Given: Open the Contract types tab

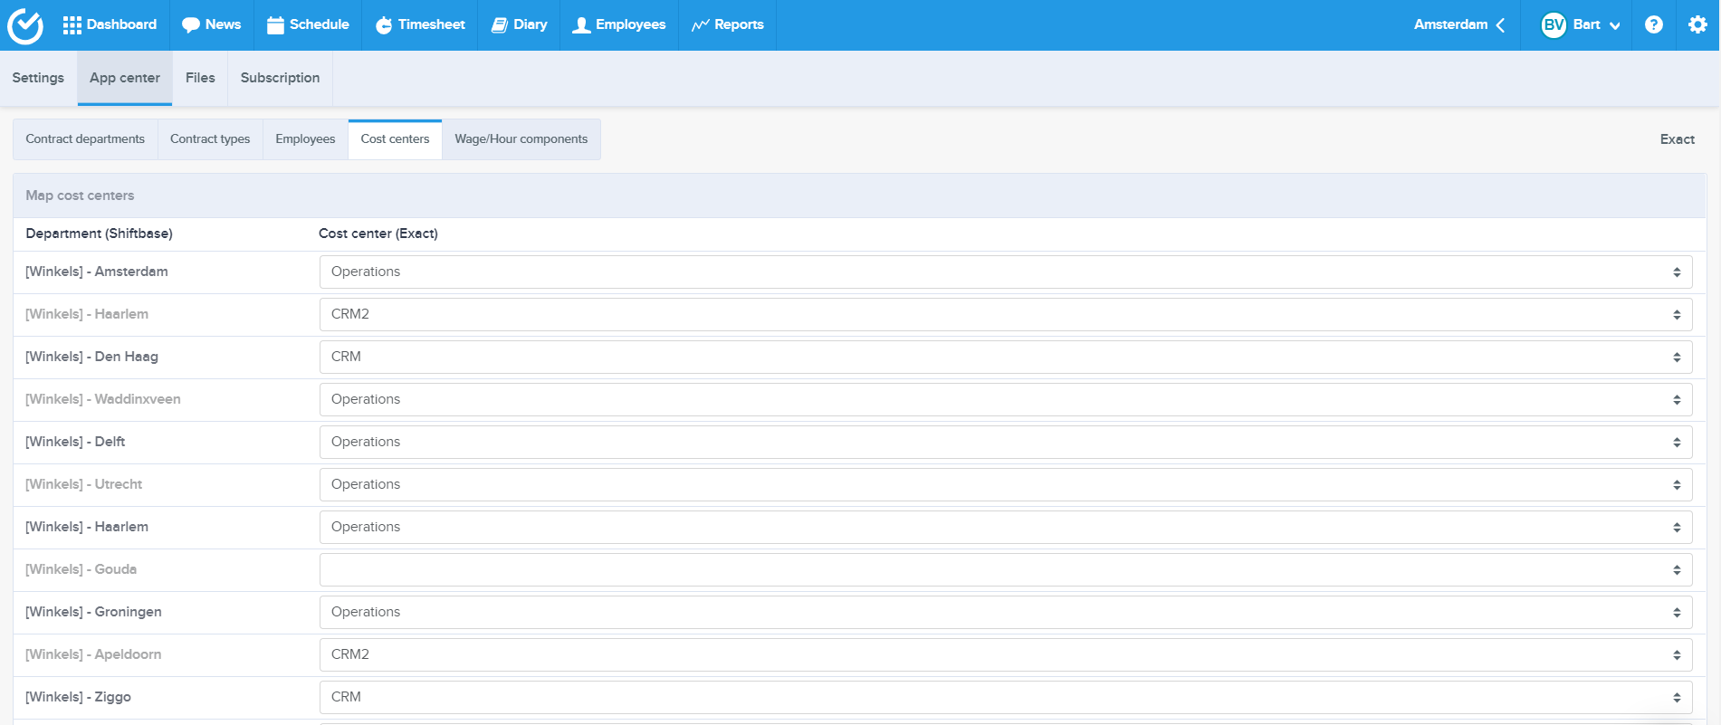Looking at the screenshot, I should 210,139.
